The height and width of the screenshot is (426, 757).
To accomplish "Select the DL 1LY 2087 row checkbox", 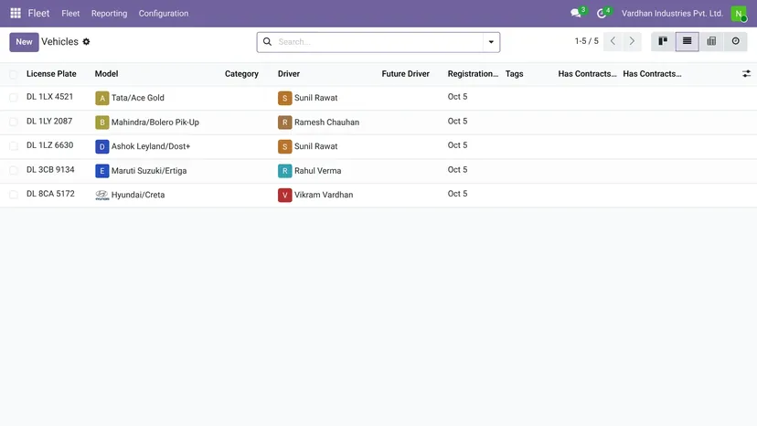I will 14,122.
